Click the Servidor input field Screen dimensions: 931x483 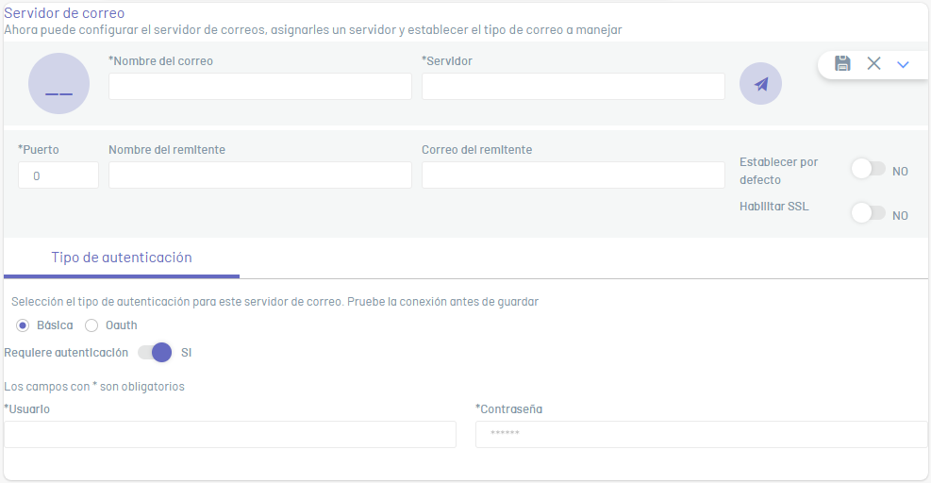[x=573, y=87]
